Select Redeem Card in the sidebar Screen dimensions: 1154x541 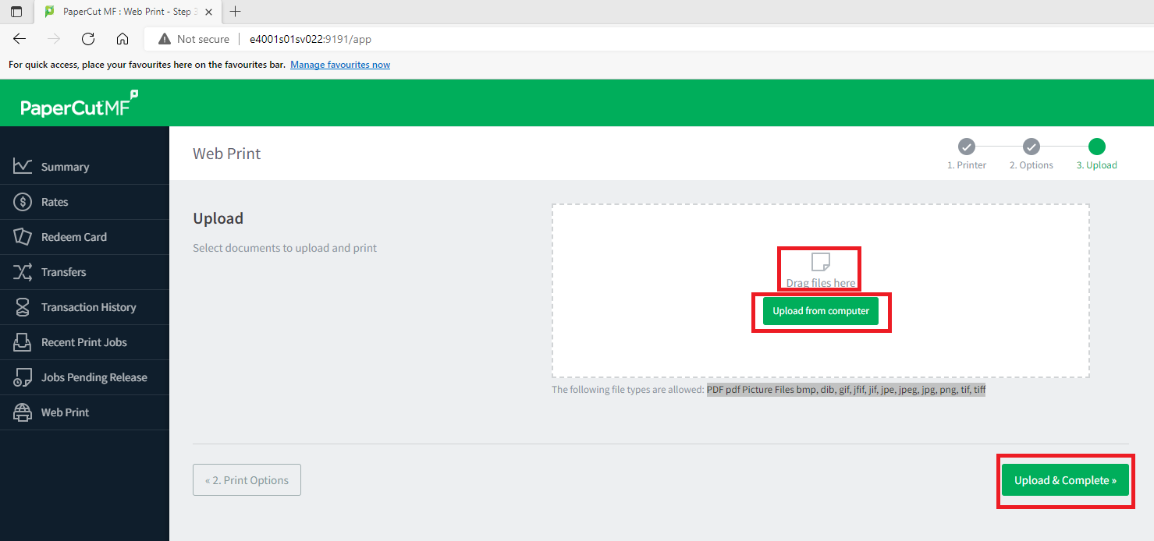pyautogui.click(x=84, y=237)
